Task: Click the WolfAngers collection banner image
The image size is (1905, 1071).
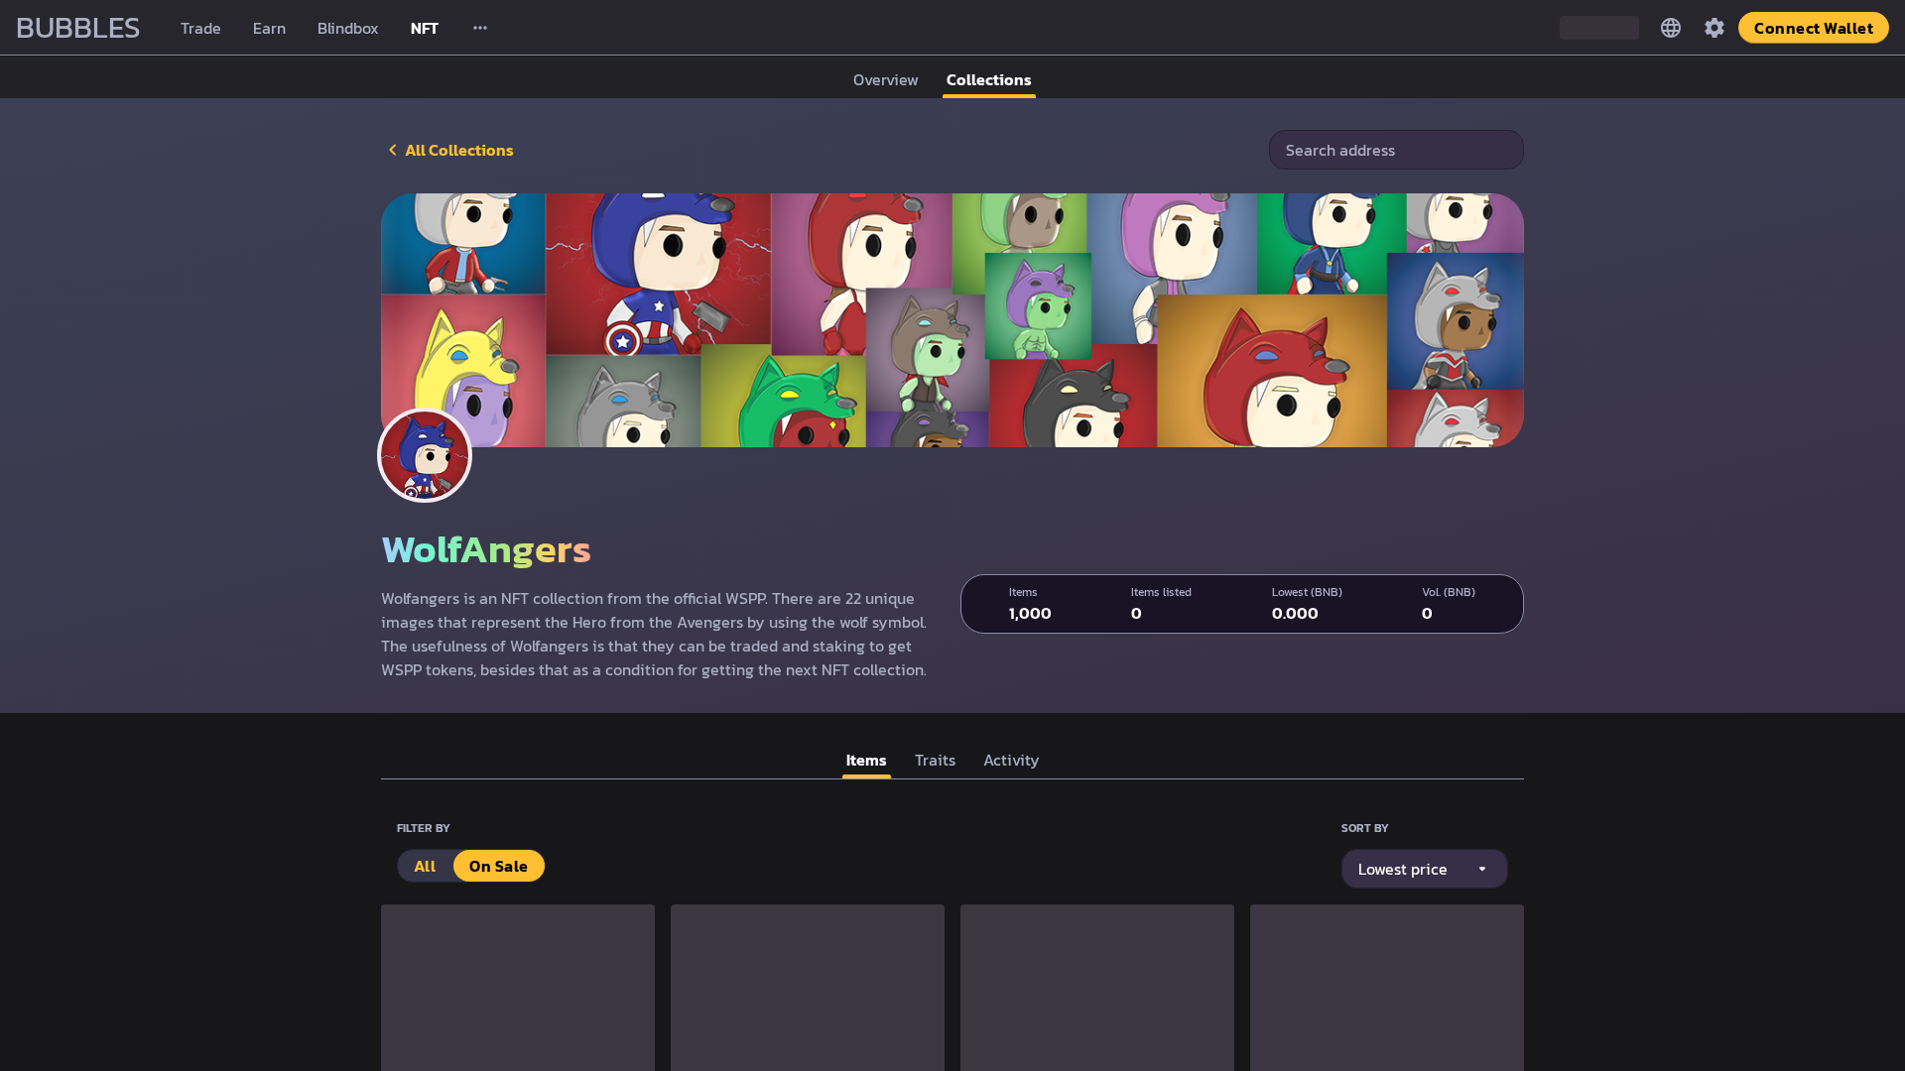Action: pyautogui.click(x=952, y=319)
